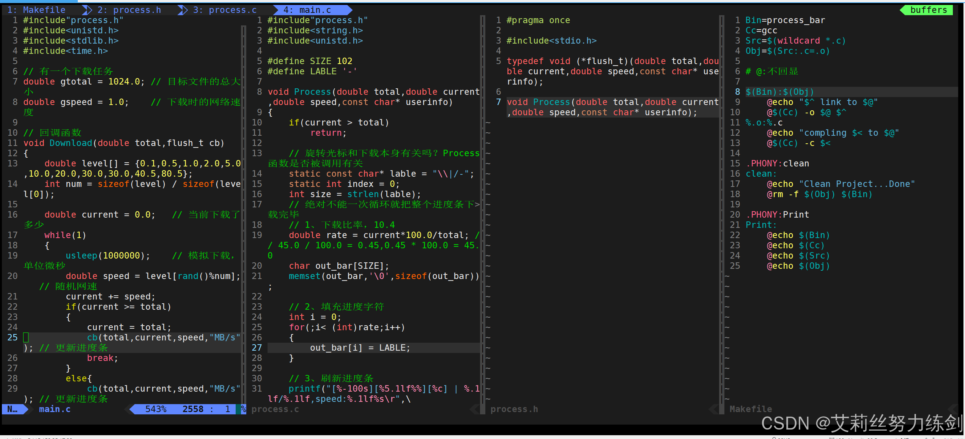Click the arrow separator after process.h tab
Image resolution: width=965 pixels, height=439 pixels.
coord(183,10)
